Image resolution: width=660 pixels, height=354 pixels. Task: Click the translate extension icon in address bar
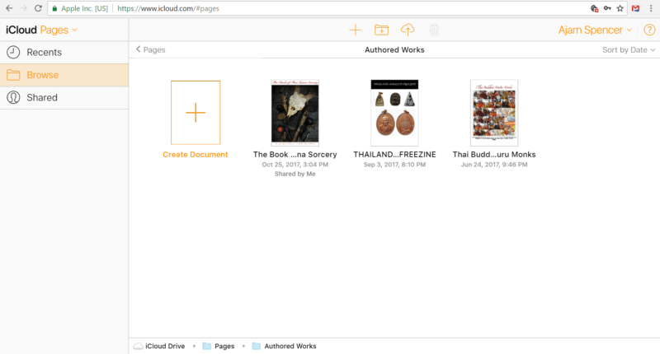pos(594,8)
